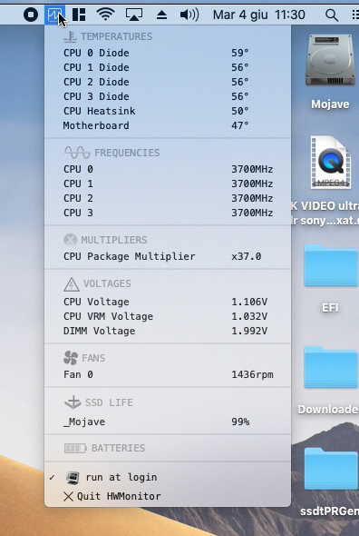Click the MULTIPLIERS section header
359x536 pixels.
click(114, 240)
